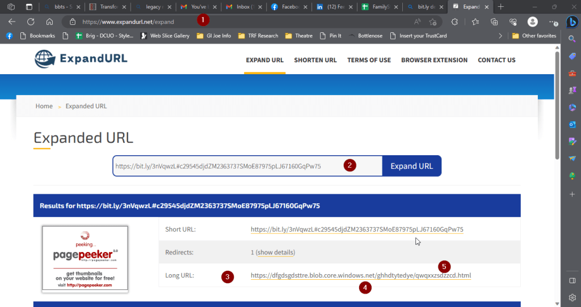Open the Settings and more ellipsis menu
The image size is (581, 307).
point(553,22)
